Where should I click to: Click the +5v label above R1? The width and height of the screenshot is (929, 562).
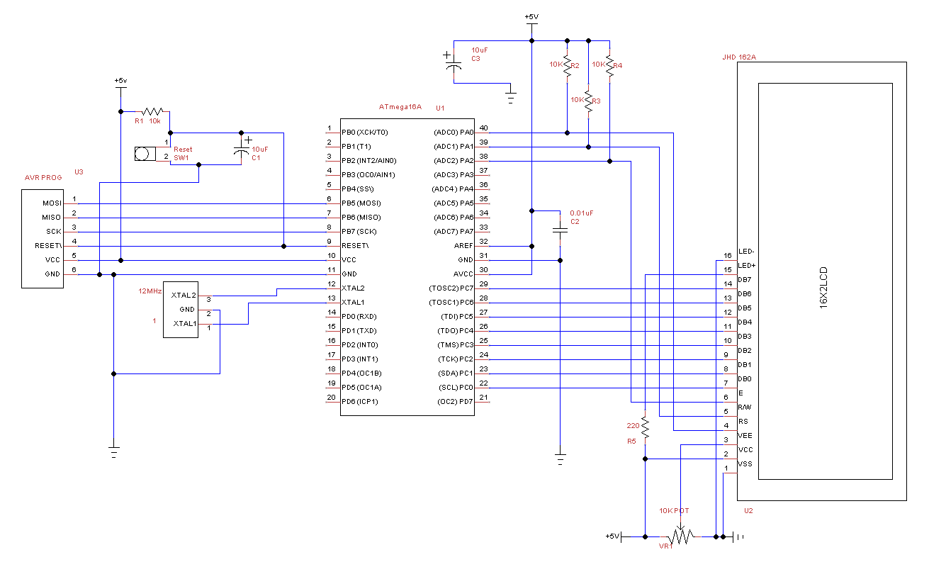coord(120,81)
